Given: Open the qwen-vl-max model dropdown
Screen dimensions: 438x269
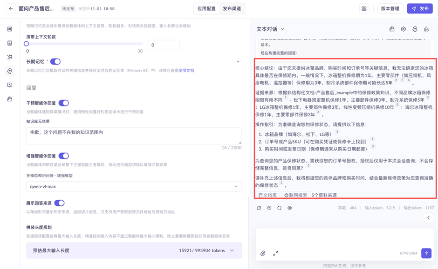Looking at the screenshot, I should pyautogui.click(x=134, y=186).
